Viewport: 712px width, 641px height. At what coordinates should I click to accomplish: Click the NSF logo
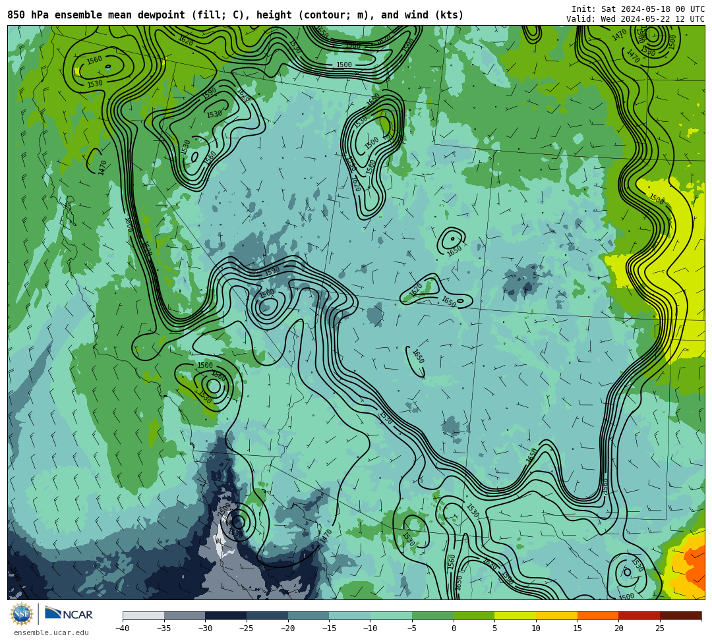pos(22,614)
